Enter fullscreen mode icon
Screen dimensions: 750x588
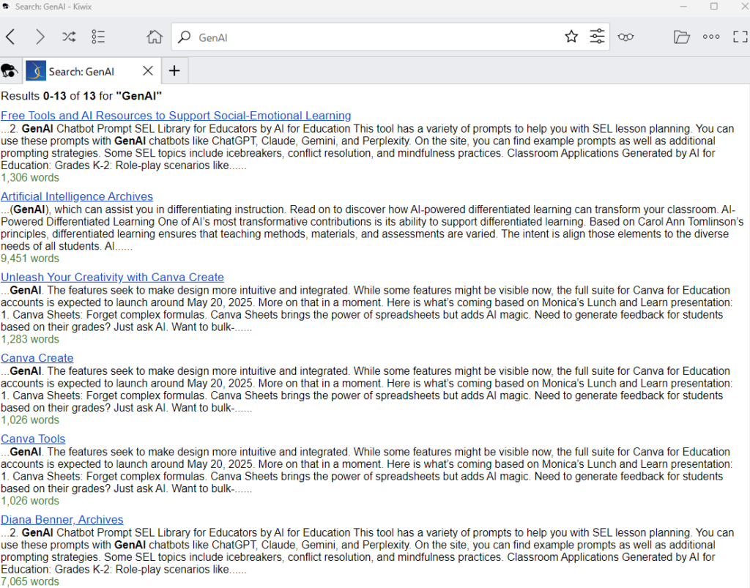(740, 37)
